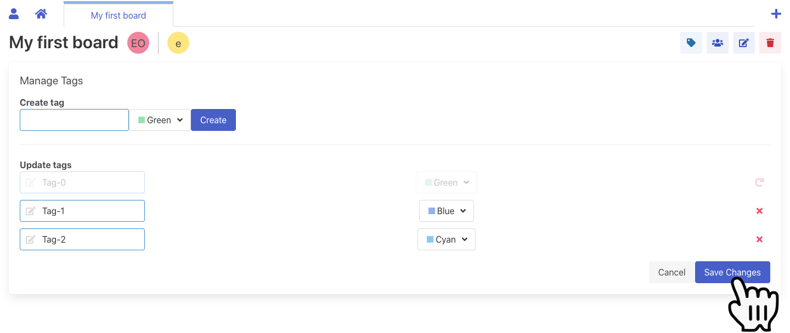
Task: Remove Tag-2 using the red X
Action: click(759, 239)
